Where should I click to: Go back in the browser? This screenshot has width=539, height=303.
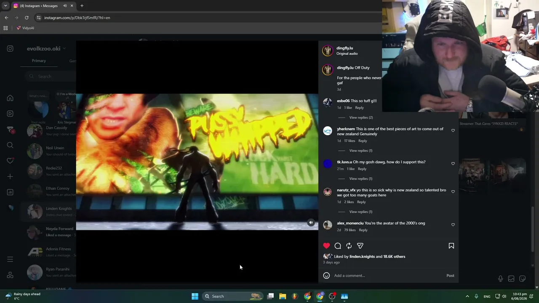click(6, 18)
